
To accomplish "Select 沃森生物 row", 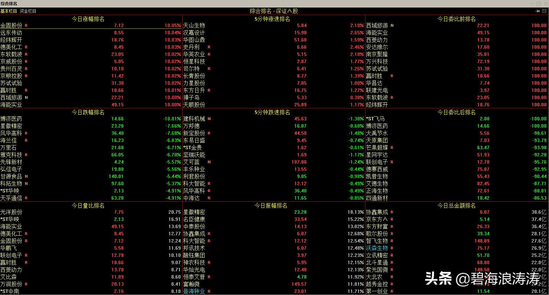I will [x=457, y=248].
